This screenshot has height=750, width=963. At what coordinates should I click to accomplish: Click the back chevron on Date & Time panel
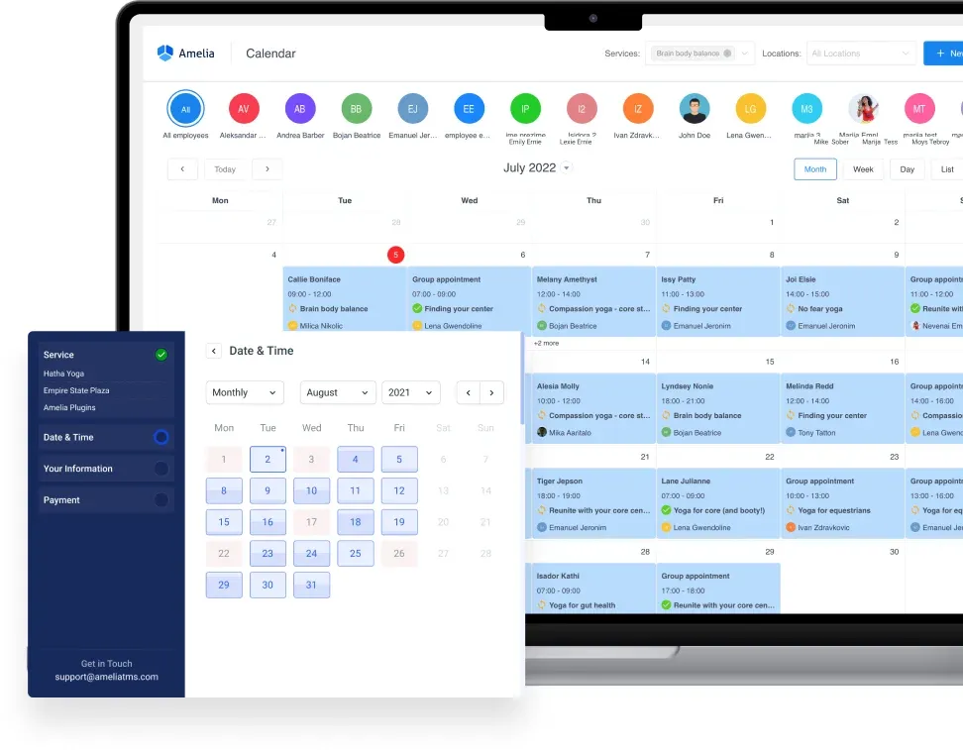pos(213,351)
